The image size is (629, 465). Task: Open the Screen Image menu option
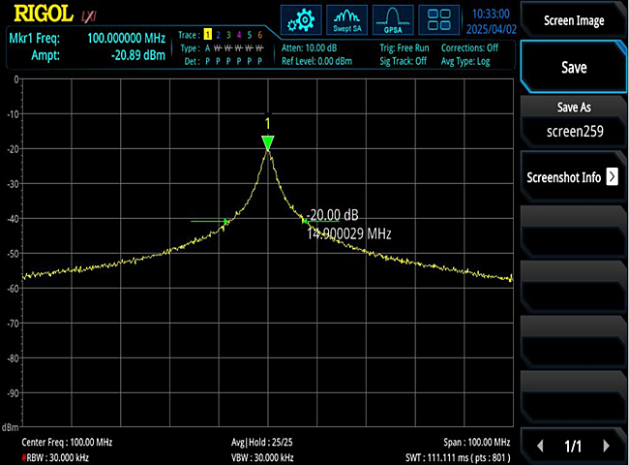tap(573, 20)
